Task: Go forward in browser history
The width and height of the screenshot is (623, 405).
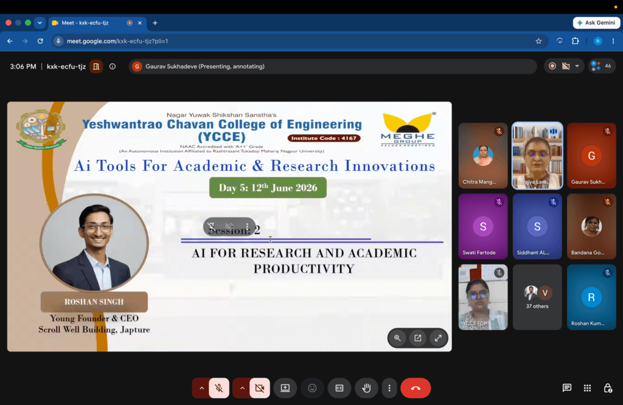Action: pyautogui.click(x=25, y=41)
